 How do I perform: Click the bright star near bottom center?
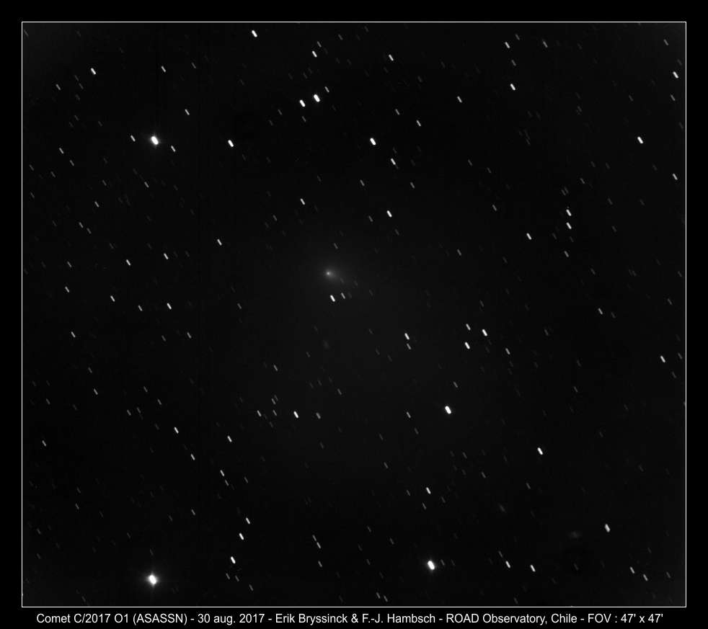(431, 565)
